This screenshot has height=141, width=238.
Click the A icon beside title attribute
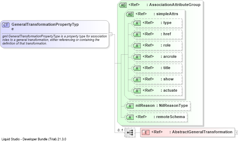click(x=137, y=68)
